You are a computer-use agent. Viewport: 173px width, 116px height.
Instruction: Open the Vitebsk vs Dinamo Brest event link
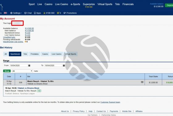[28, 88]
